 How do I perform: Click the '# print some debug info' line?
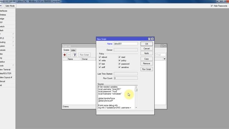pos(108,105)
